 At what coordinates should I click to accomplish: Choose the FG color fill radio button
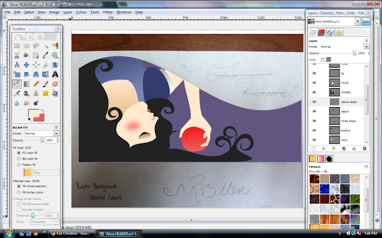tap(19, 153)
